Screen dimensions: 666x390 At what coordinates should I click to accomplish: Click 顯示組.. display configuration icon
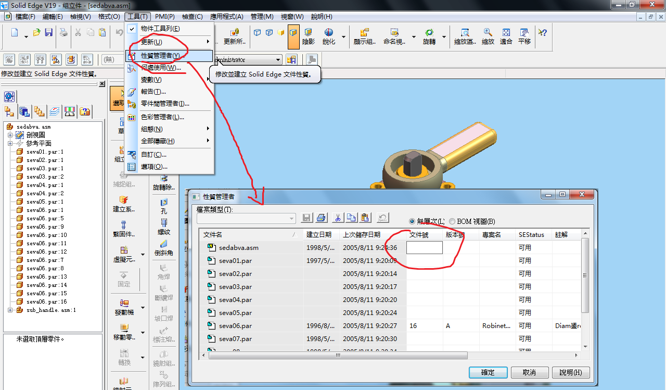364,36
